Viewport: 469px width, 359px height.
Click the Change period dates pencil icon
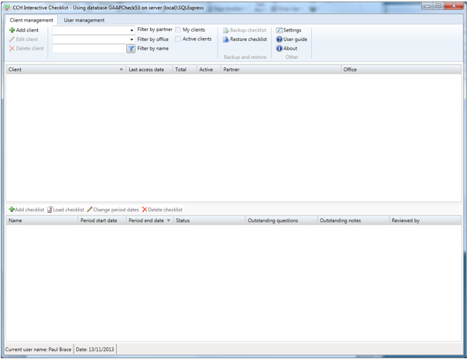tap(90, 210)
